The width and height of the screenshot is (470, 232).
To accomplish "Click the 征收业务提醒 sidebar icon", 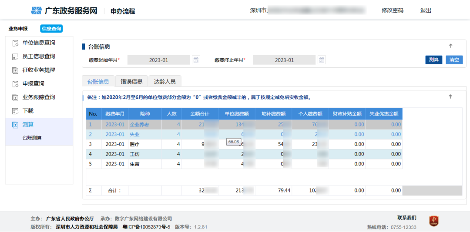I will pos(15,70).
